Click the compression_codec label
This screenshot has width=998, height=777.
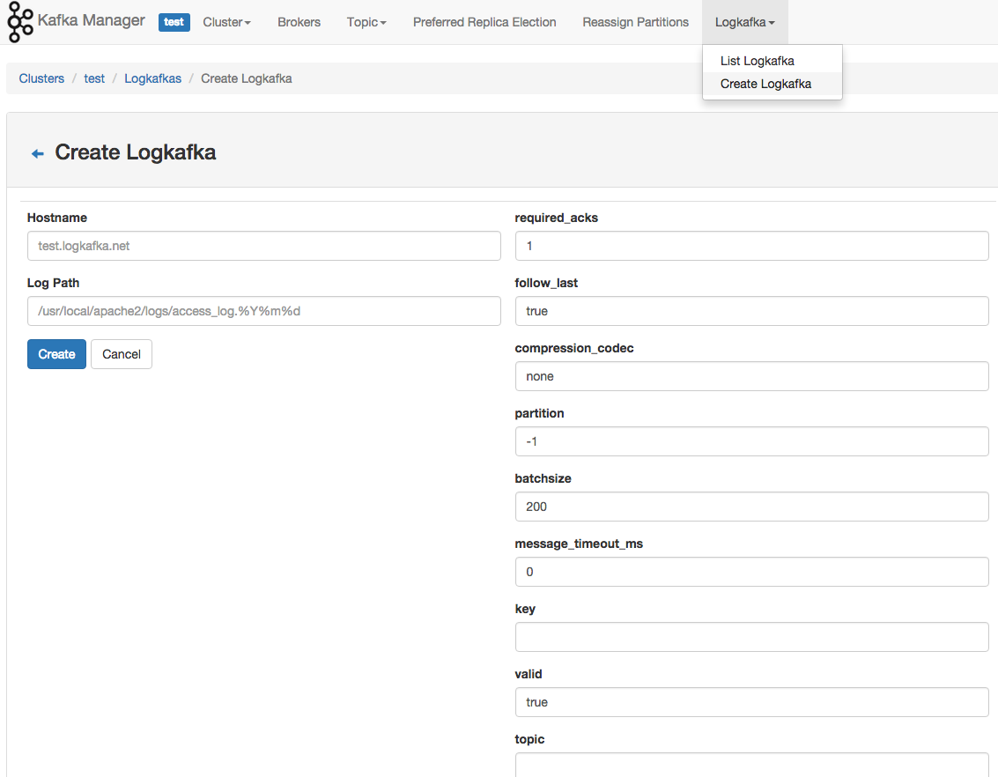point(574,348)
